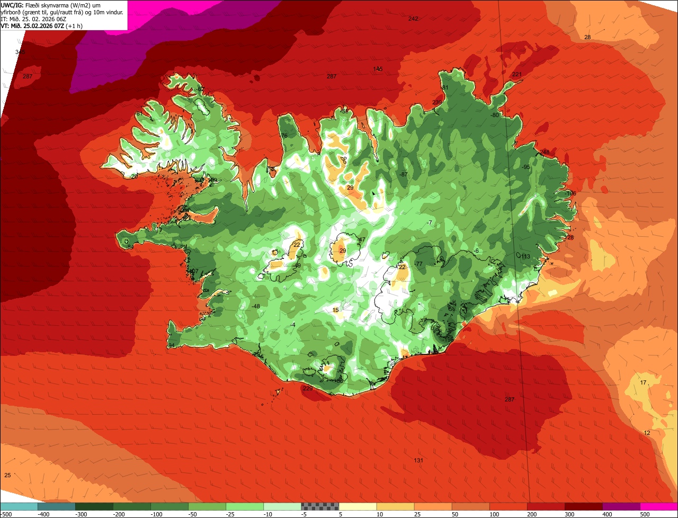The height and width of the screenshot is (518, 678).
Task: Pick the orange 50 to 100 legend swatch
Action: pos(470,506)
